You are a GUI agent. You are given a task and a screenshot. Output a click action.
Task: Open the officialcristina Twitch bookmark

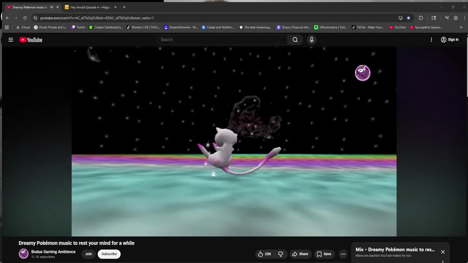331,27
